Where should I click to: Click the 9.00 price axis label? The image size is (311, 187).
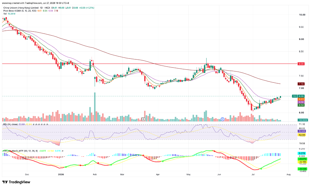click(x=302, y=39)
